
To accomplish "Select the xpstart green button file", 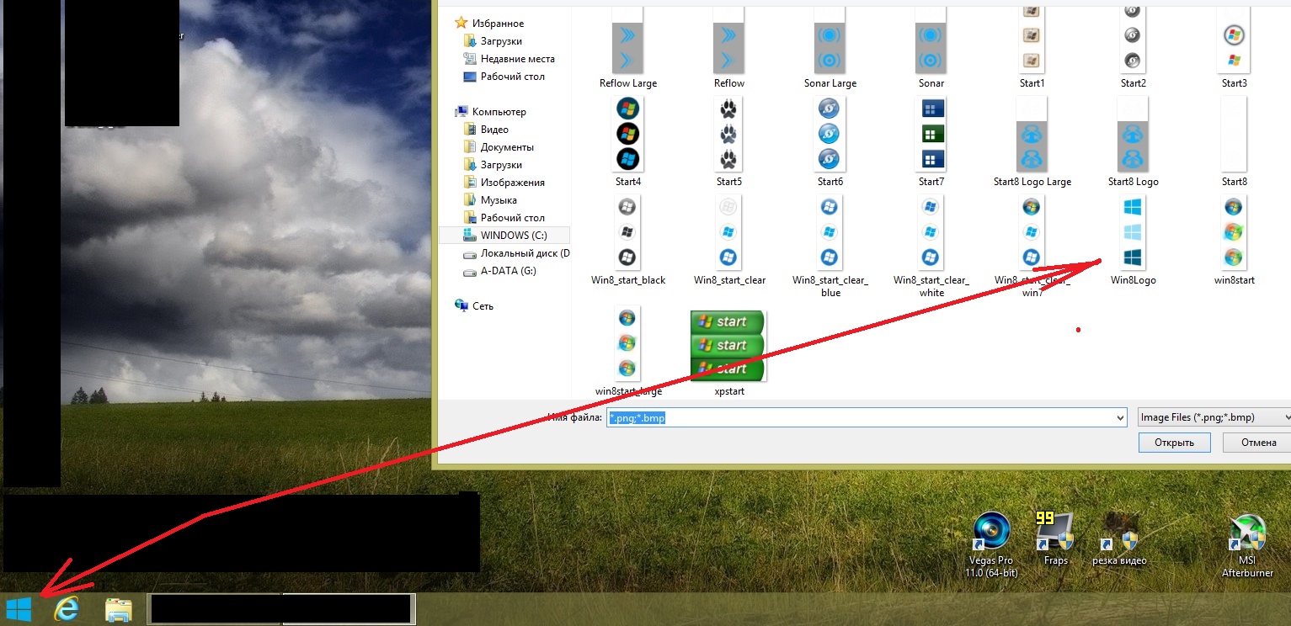I will pos(728,353).
